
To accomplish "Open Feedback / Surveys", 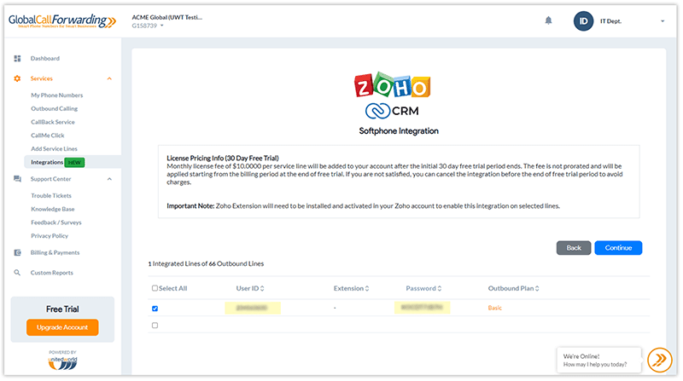I will tap(56, 222).
